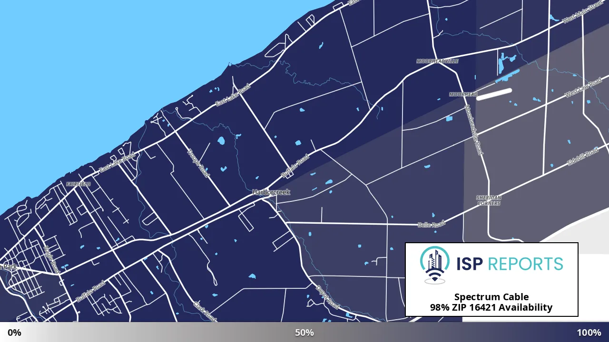
Task: Click the 0% legend label
Action: (x=14, y=332)
